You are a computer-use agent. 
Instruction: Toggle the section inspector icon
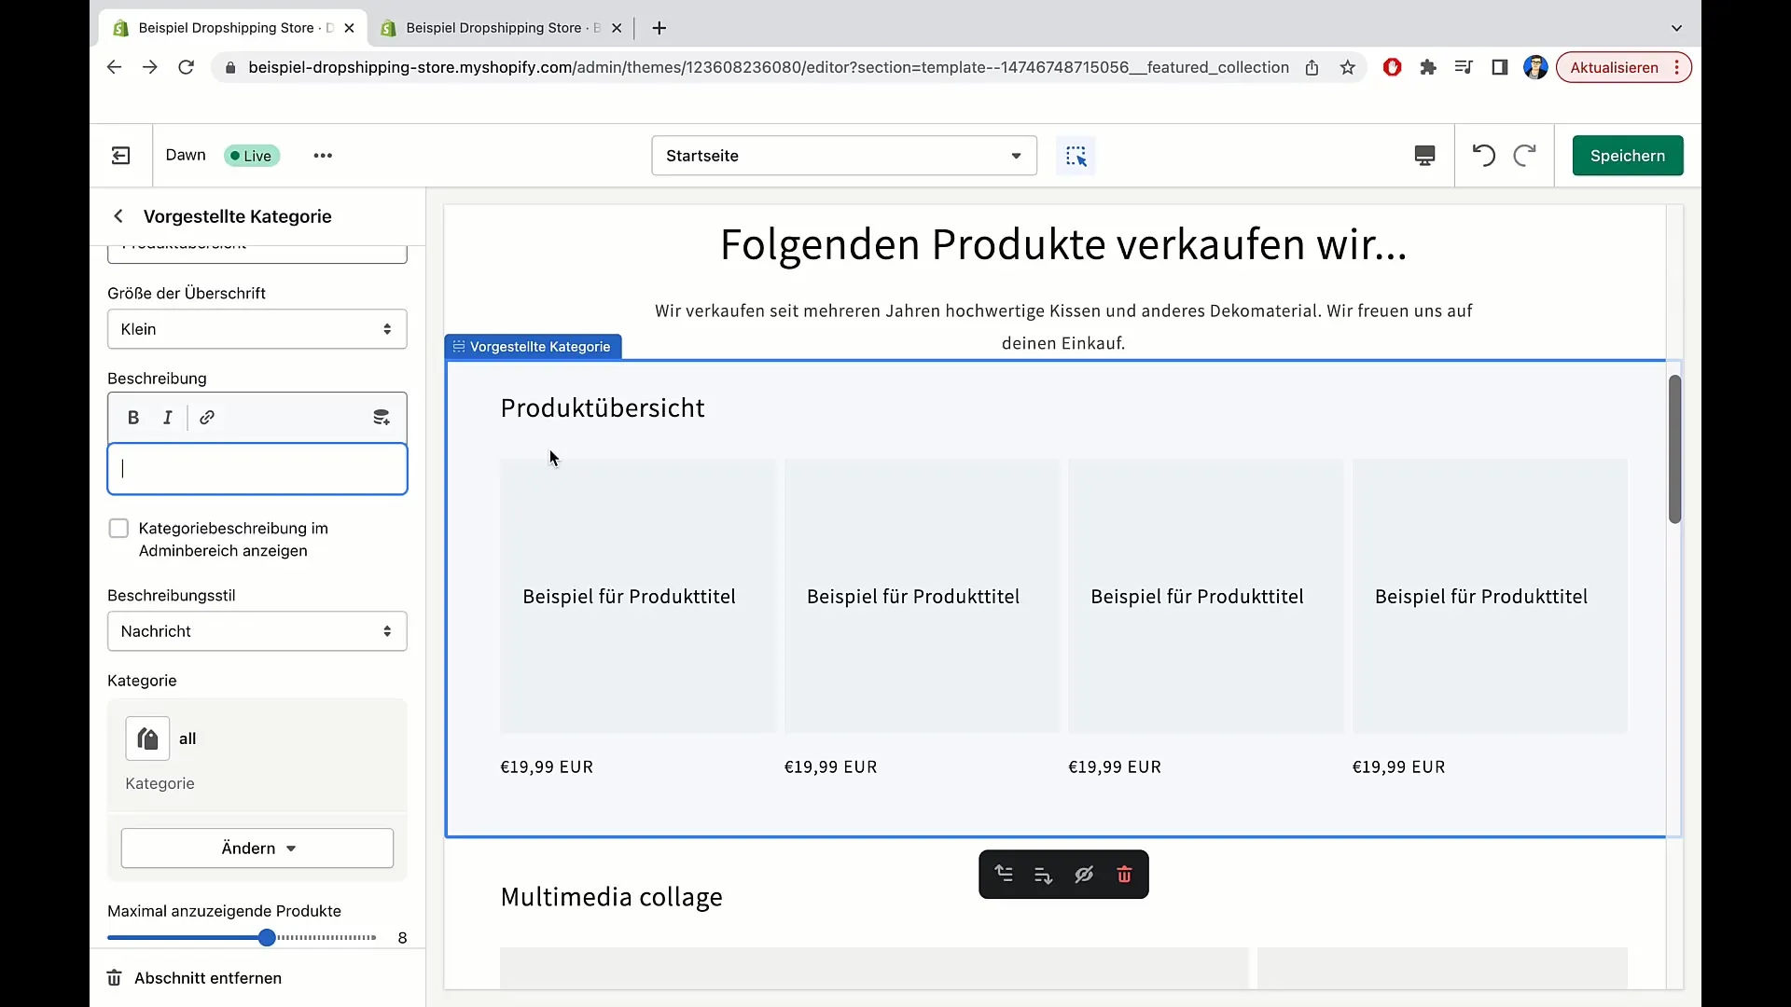pos(1076,156)
